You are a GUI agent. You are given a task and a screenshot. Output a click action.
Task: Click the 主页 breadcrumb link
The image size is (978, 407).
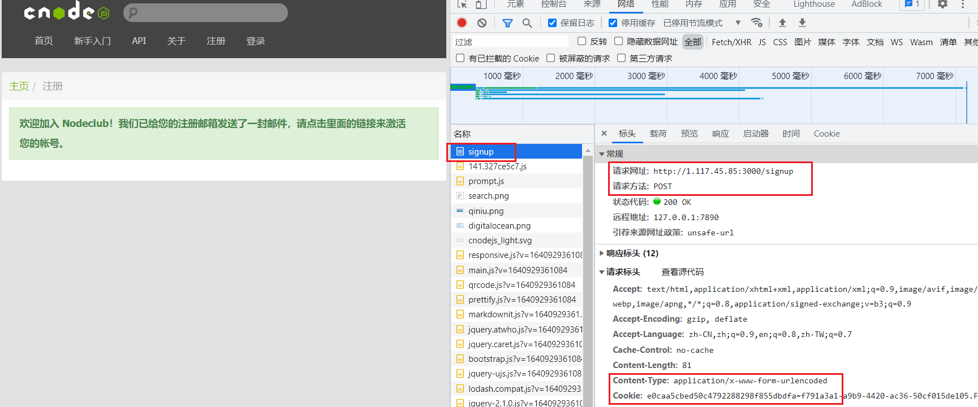tap(19, 86)
